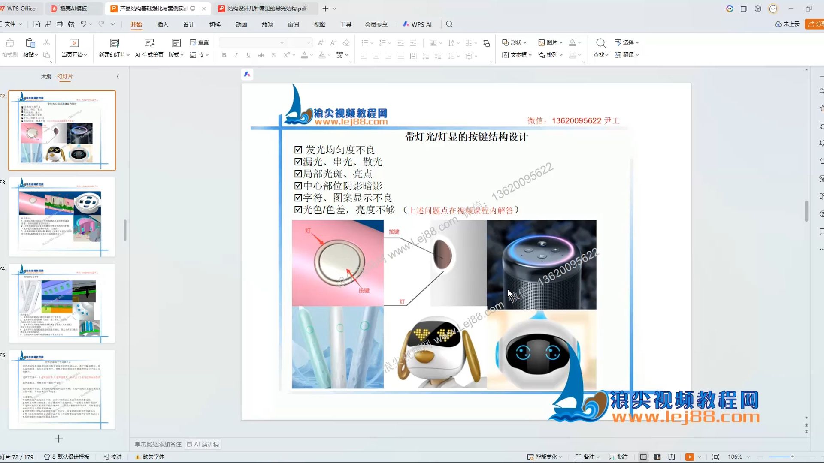Screen dimensions: 824x463
Task: Toggle left text alignment
Action: click(x=364, y=56)
